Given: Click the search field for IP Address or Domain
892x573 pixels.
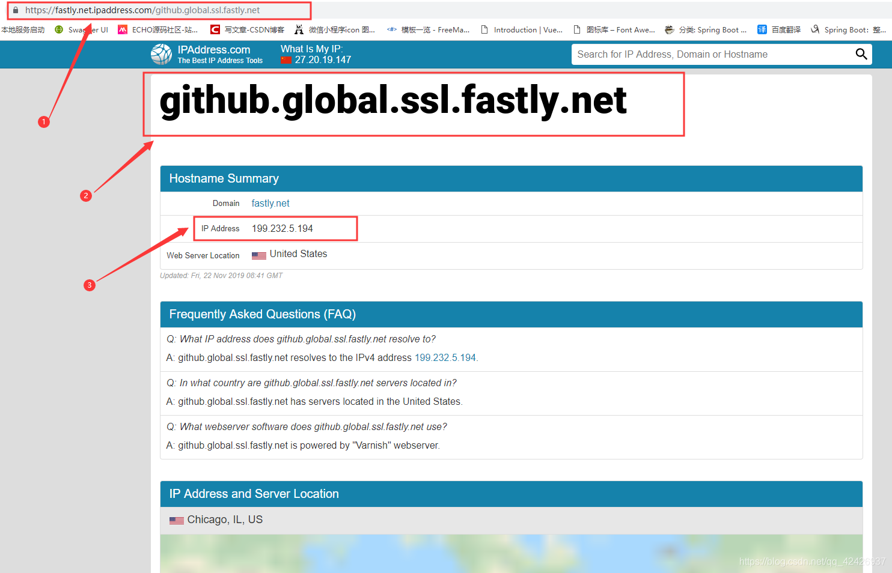Looking at the screenshot, I should click(712, 54).
